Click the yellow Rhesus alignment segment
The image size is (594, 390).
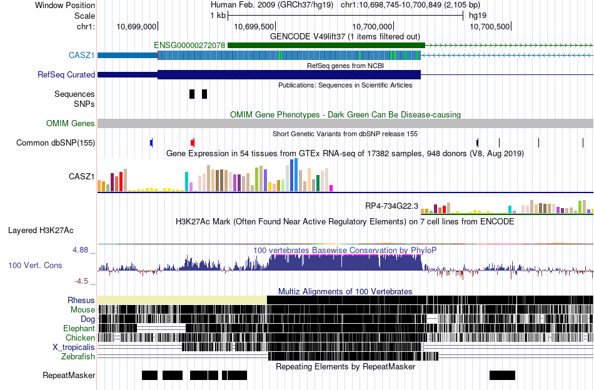click(x=182, y=300)
